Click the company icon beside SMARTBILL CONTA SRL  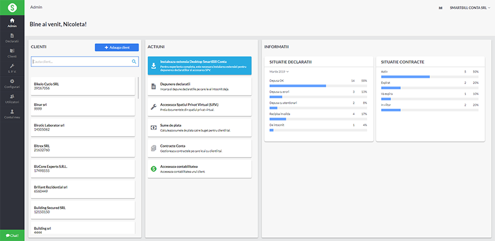click(x=440, y=8)
